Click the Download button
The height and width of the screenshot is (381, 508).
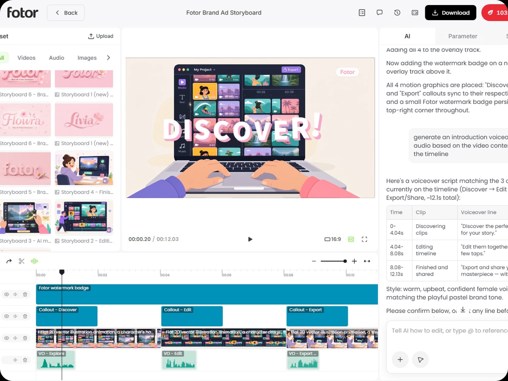[x=451, y=13]
